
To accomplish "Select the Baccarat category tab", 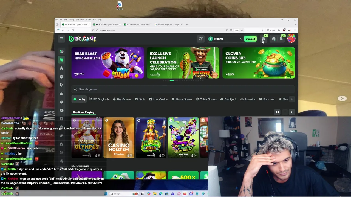I will tap(267, 99).
